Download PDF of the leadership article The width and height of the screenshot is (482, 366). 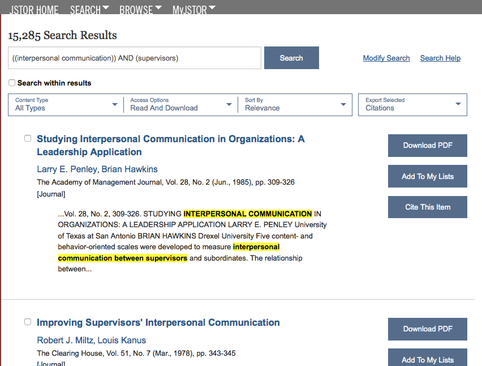tap(427, 146)
